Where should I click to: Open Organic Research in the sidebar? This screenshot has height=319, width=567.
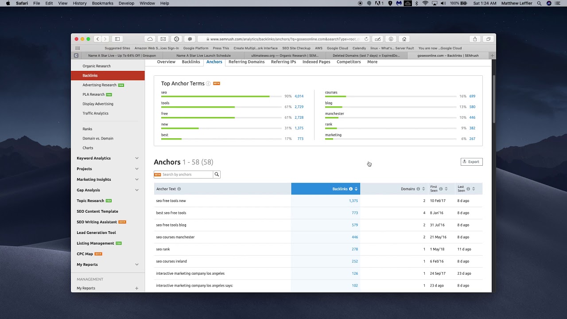(97, 66)
